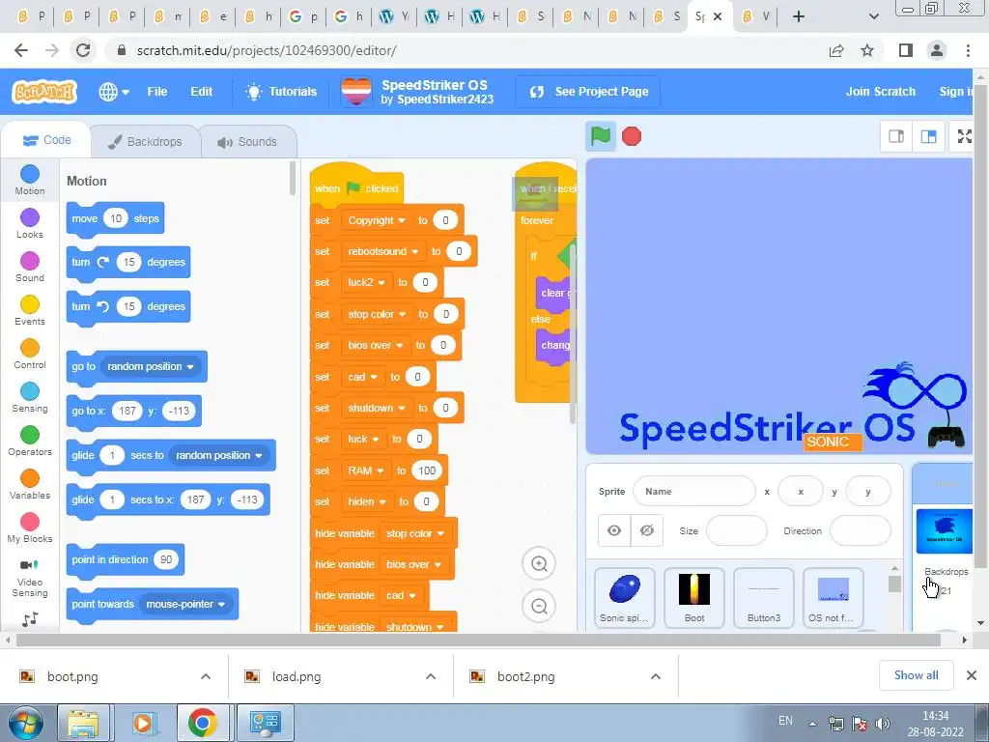Switch to the Code tab

coord(46,140)
